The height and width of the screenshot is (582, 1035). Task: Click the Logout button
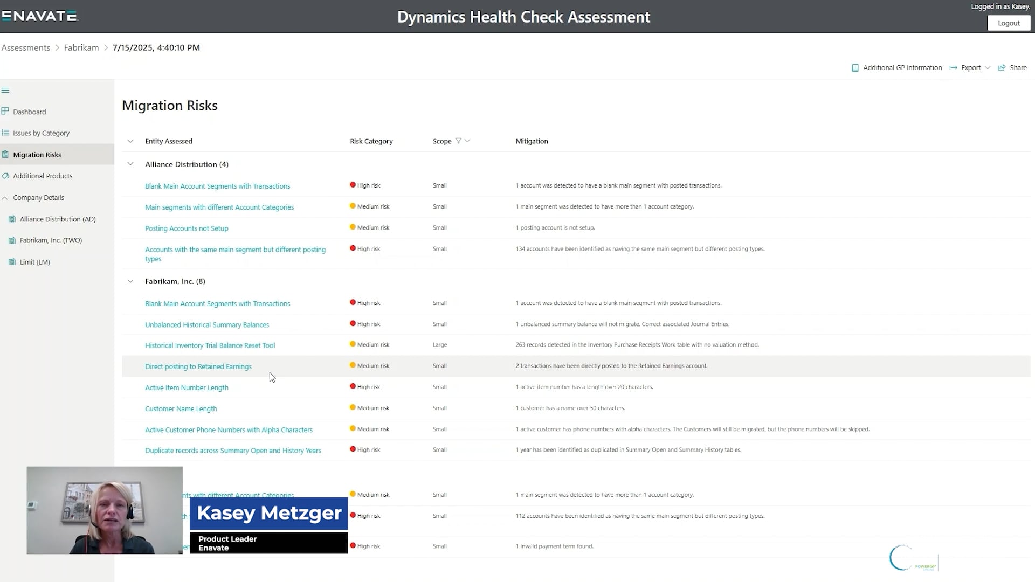1008,23
